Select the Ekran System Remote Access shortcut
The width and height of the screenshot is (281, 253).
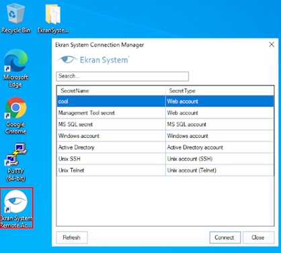click(x=16, y=208)
